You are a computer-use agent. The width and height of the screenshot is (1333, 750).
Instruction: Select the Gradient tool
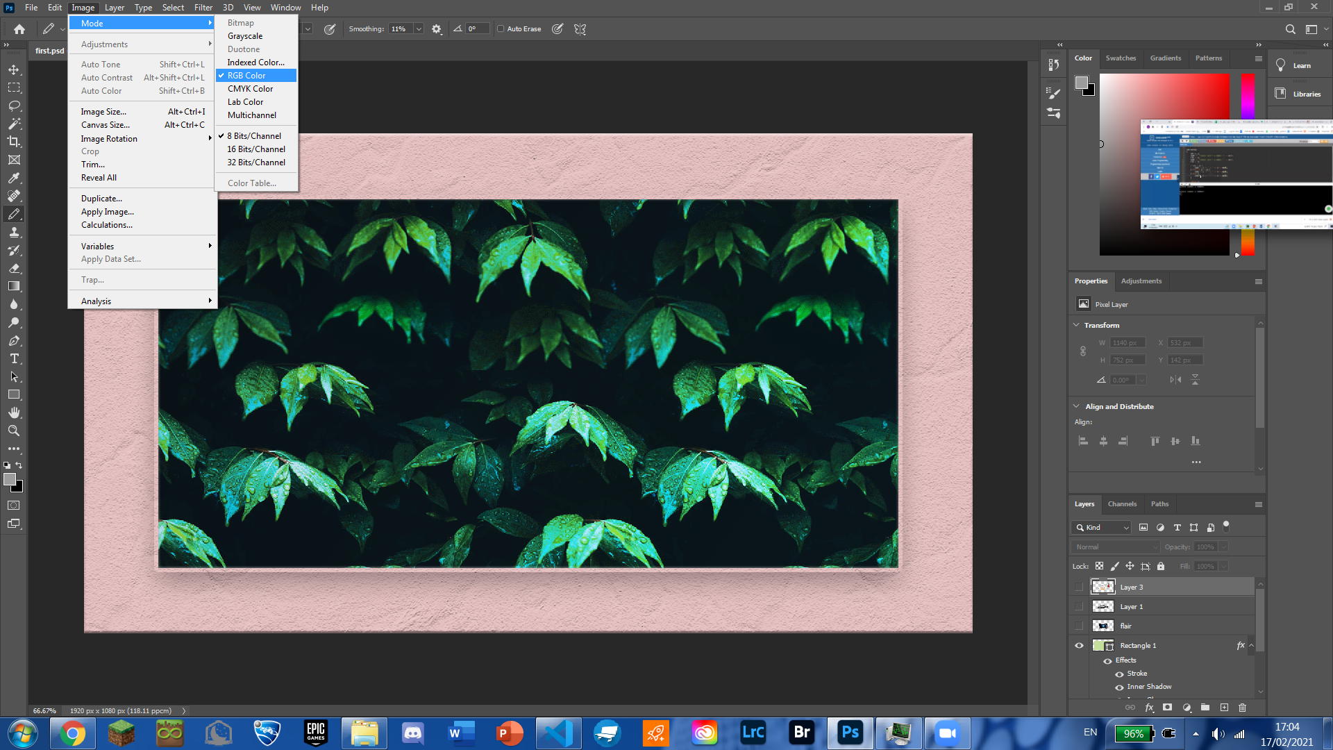click(14, 287)
